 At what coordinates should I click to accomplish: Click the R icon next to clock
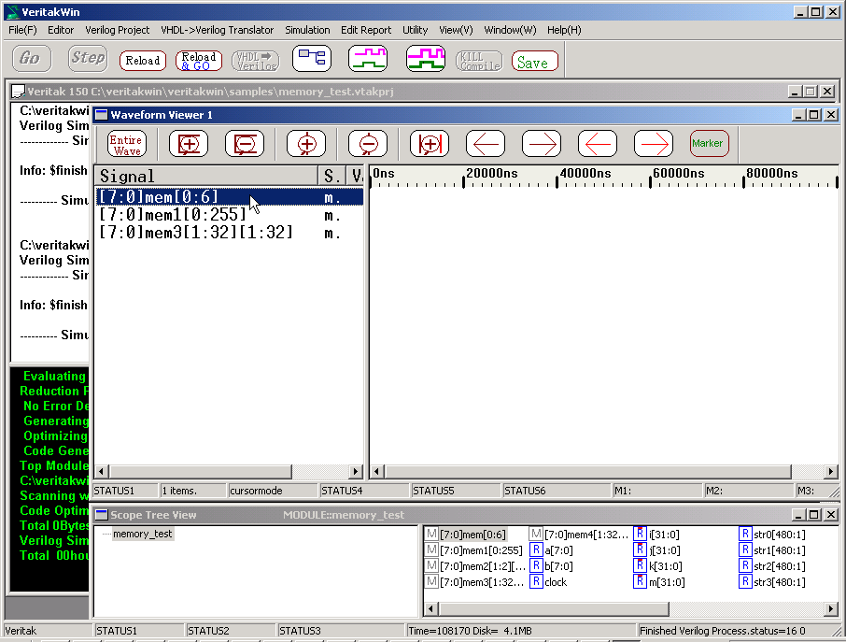pyautogui.click(x=536, y=581)
